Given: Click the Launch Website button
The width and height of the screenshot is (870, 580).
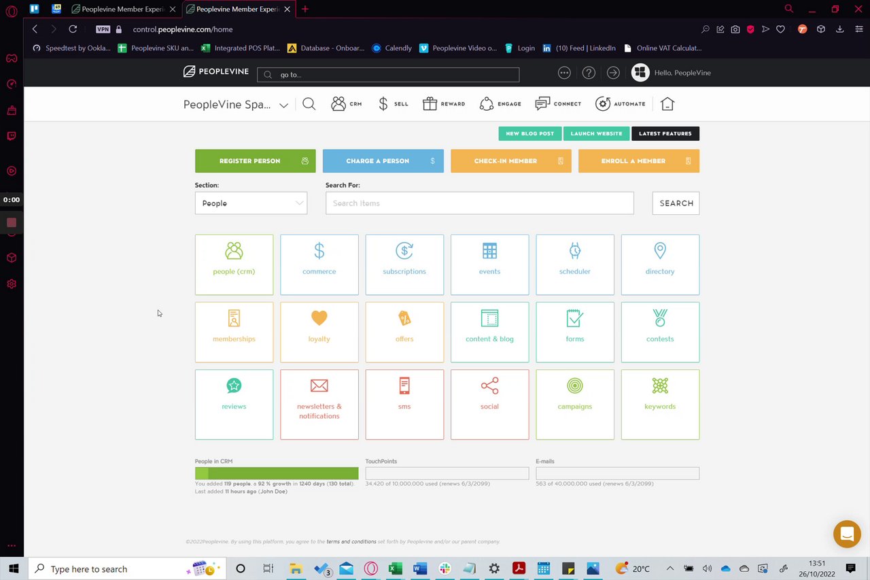Looking at the screenshot, I should 596,133.
